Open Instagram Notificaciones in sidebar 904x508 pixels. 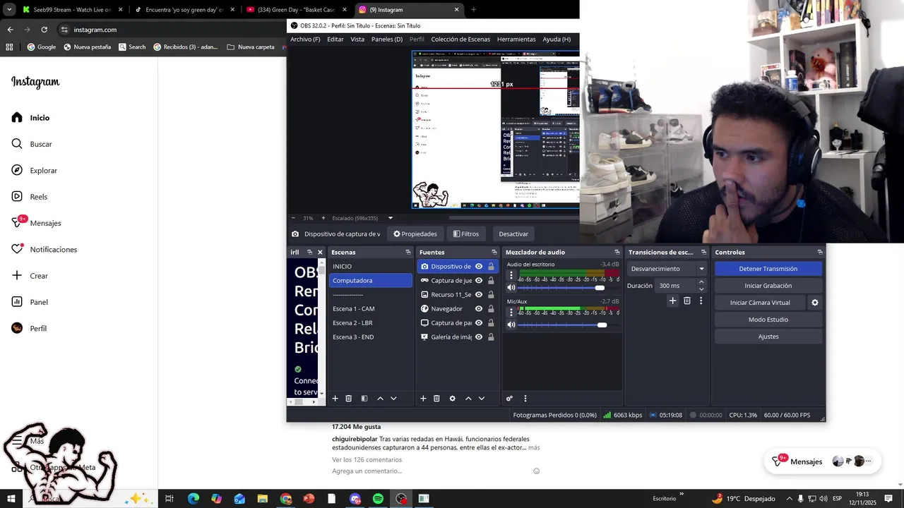tap(44, 249)
